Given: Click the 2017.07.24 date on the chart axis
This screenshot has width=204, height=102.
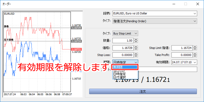Looking at the screenshot, I should (10, 94).
